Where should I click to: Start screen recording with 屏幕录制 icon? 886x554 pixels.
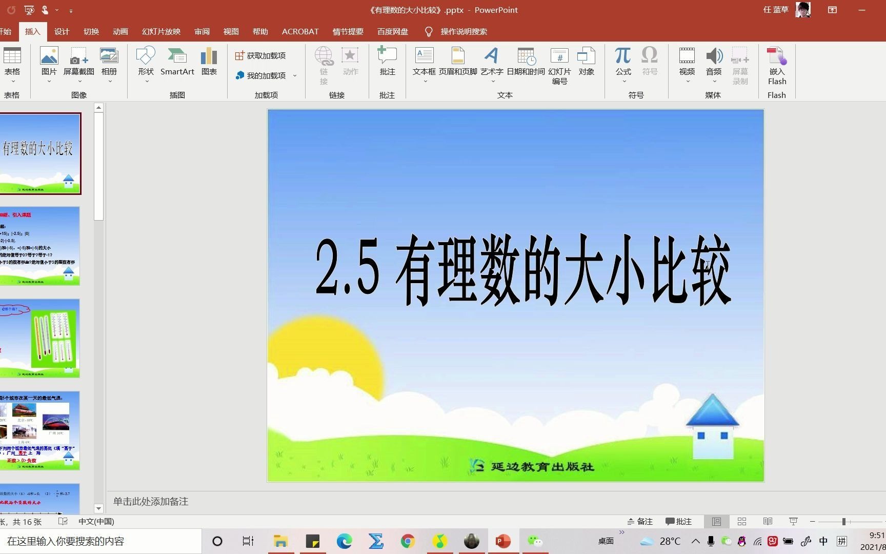click(x=740, y=62)
